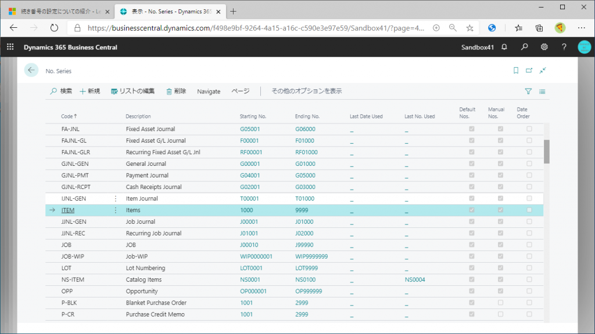This screenshot has height=334, width=595.
Task: Select the Catalog Items description cell
Action: [x=144, y=279]
